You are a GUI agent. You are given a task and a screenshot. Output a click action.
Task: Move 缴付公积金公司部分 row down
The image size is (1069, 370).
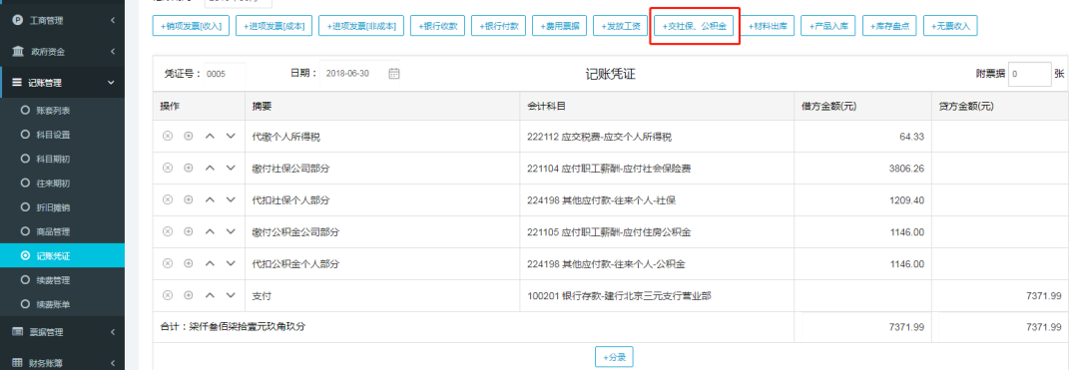point(232,231)
